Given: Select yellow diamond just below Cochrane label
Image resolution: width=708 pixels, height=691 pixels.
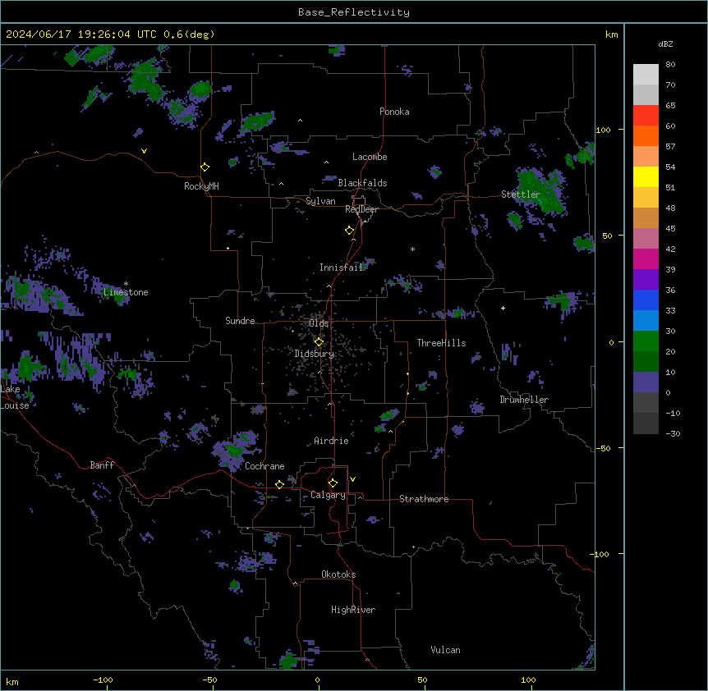Looking at the screenshot, I should (x=279, y=484).
